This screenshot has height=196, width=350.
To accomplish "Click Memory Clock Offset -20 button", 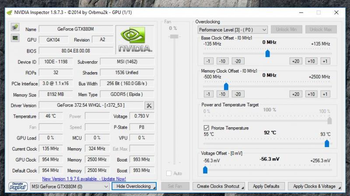I will (238, 94).
